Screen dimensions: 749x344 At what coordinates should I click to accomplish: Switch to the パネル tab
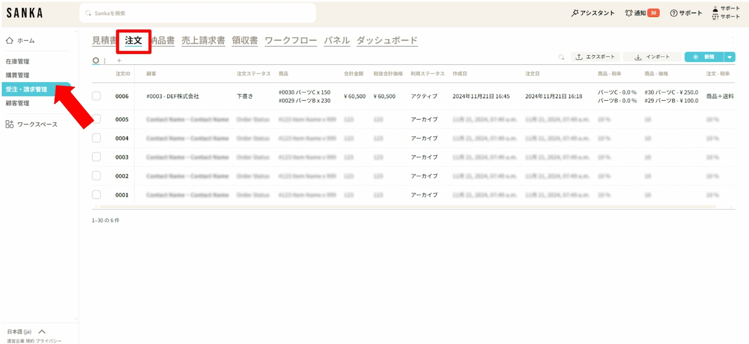click(x=337, y=40)
